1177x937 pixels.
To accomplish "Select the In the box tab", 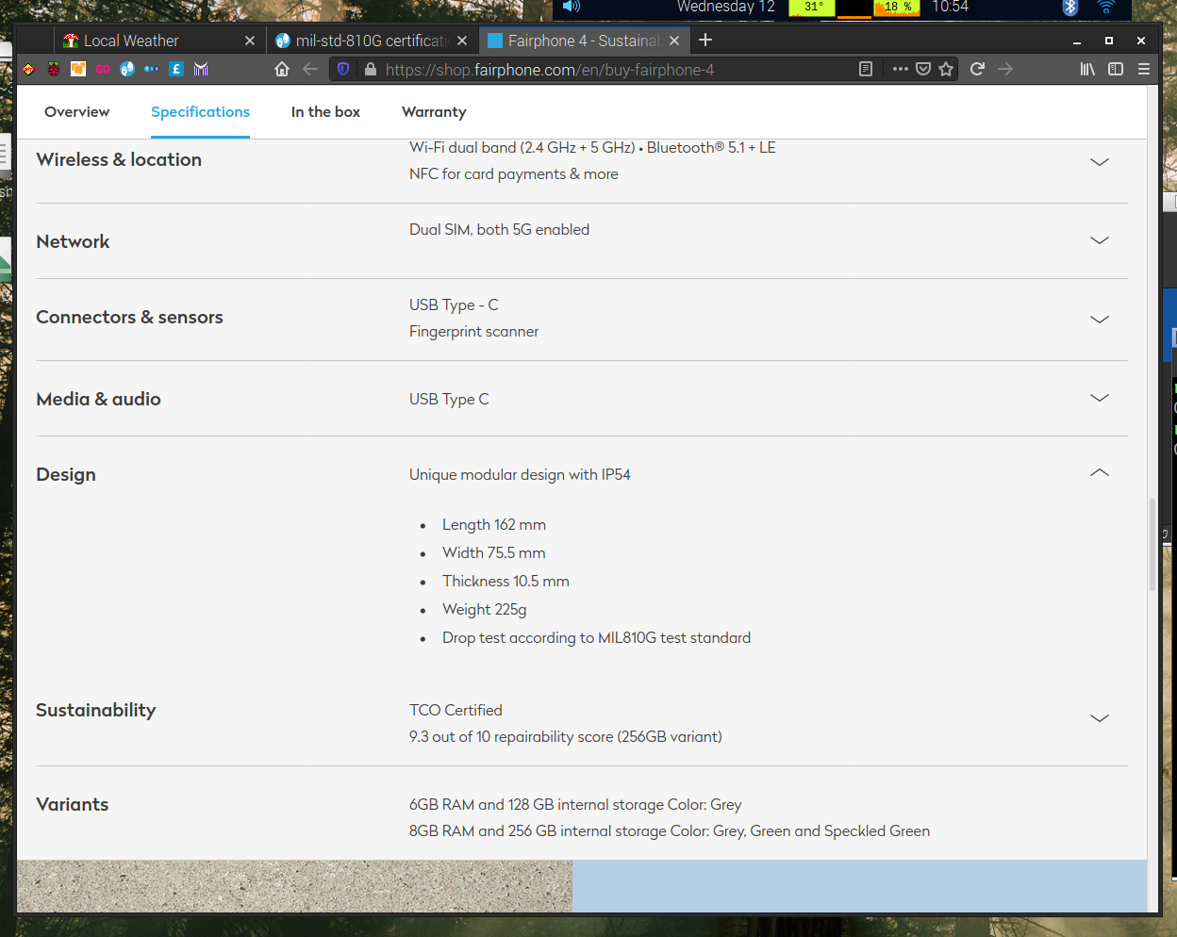I will [x=325, y=112].
